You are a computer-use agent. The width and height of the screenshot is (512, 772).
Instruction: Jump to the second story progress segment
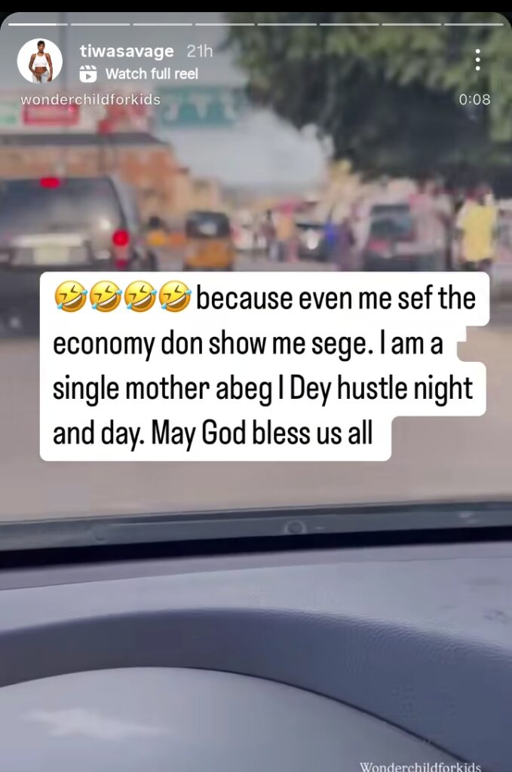click(100, 23)
